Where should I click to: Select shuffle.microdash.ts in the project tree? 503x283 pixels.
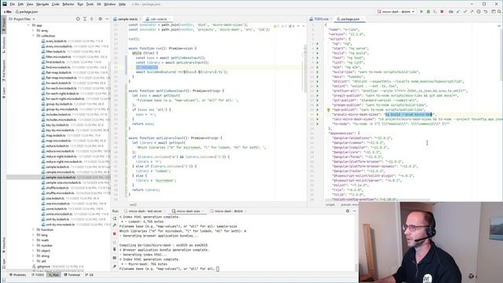(x=60, y=193)
